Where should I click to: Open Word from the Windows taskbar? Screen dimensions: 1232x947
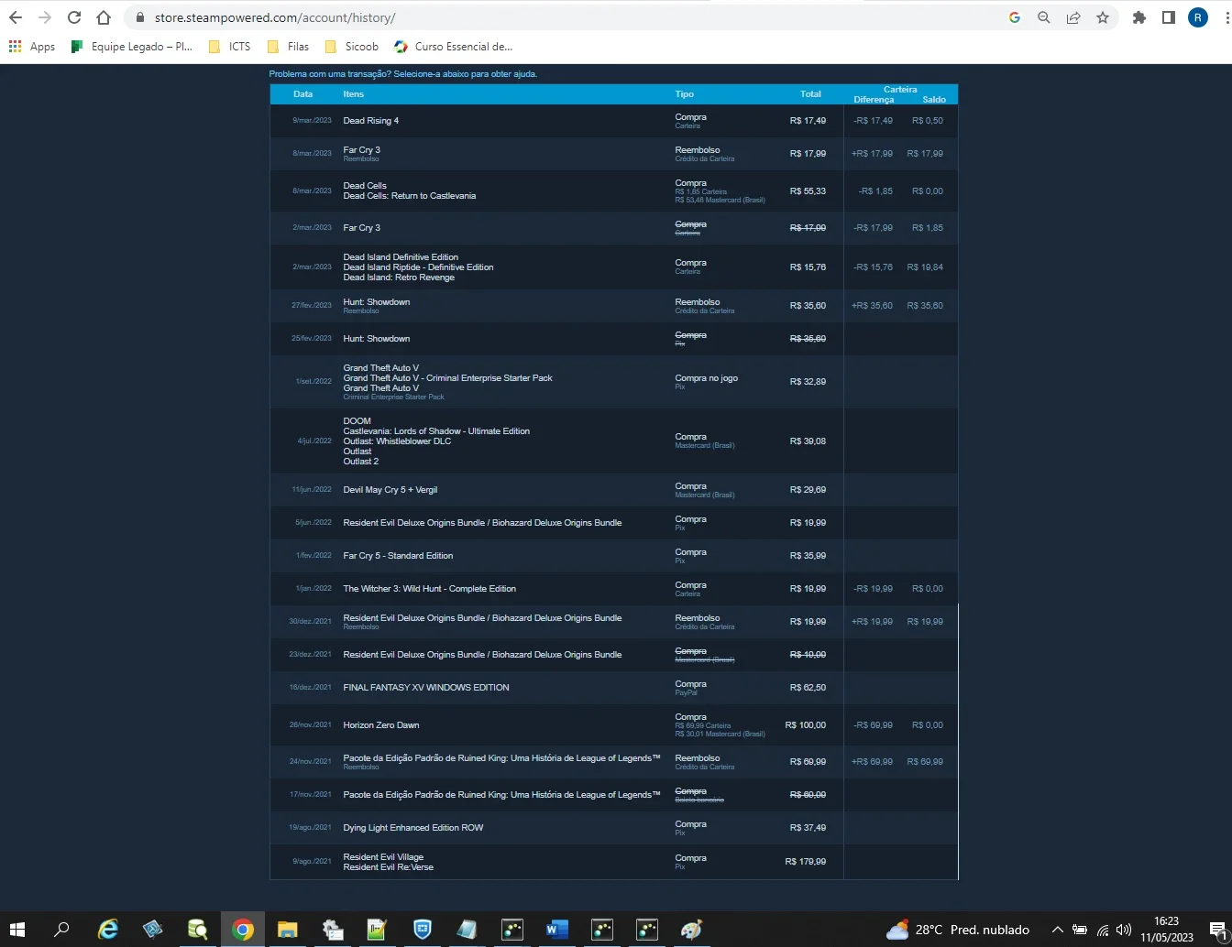[556, 930]
